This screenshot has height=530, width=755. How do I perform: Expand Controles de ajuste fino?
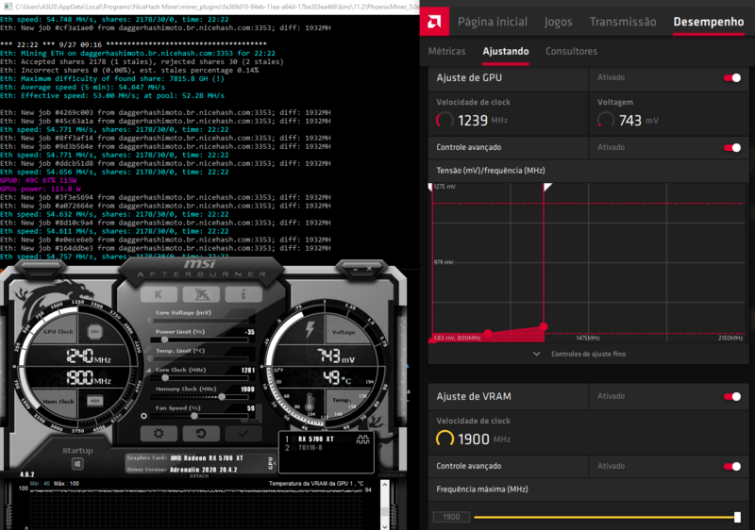coord(580,354)
